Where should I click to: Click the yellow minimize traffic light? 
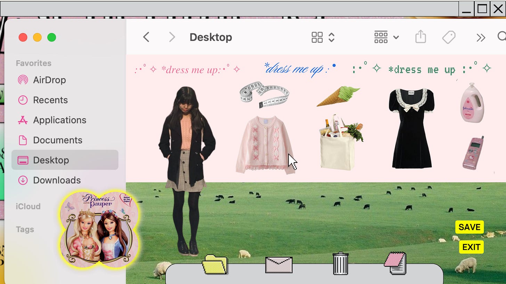pos(37,37)
